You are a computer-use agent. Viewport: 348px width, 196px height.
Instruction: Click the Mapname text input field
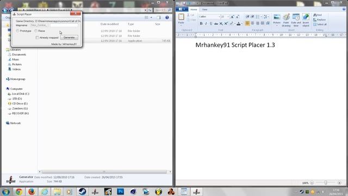click(64, 26)
